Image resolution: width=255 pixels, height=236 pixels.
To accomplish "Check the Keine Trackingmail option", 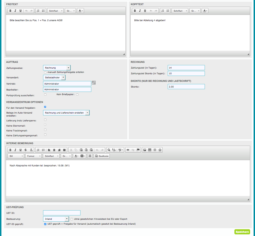I will 45,130.
